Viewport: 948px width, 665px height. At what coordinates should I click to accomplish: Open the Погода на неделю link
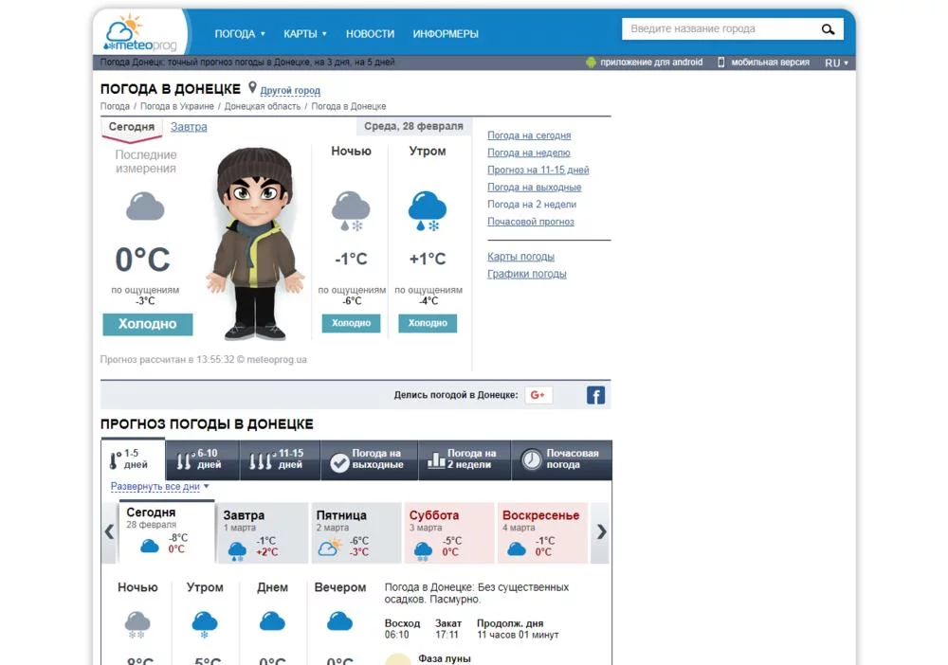(528, 153)
